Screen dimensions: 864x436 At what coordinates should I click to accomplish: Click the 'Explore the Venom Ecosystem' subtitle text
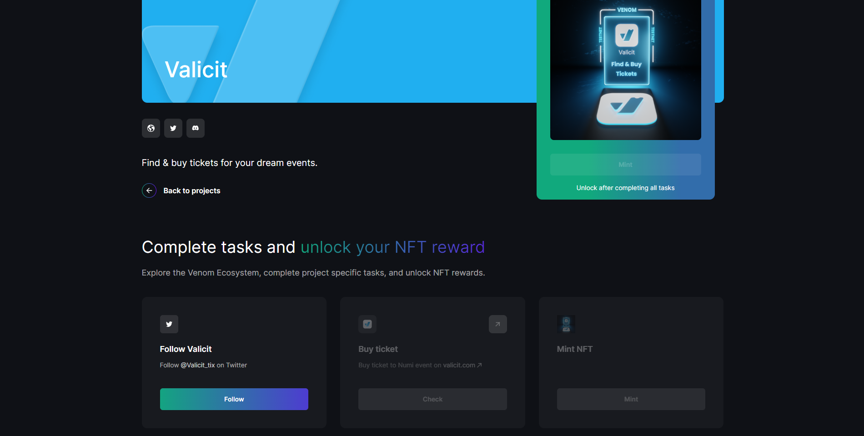tap(313, 273)
